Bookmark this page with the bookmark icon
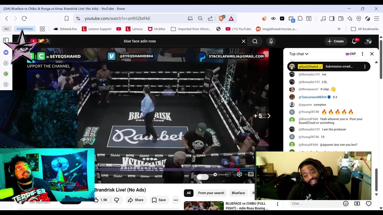383x215 pixels. (x=66, y=18)
